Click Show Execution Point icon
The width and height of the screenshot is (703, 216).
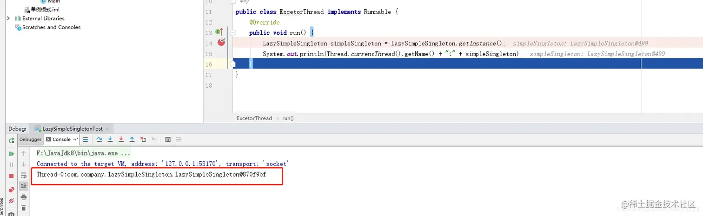[86, 139]
